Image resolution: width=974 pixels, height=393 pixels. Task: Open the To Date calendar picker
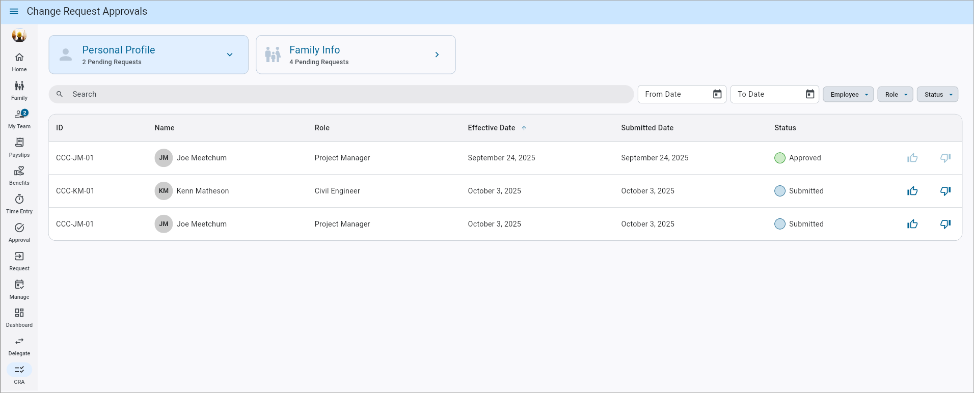pyautogui.click(x=809, y=94)
